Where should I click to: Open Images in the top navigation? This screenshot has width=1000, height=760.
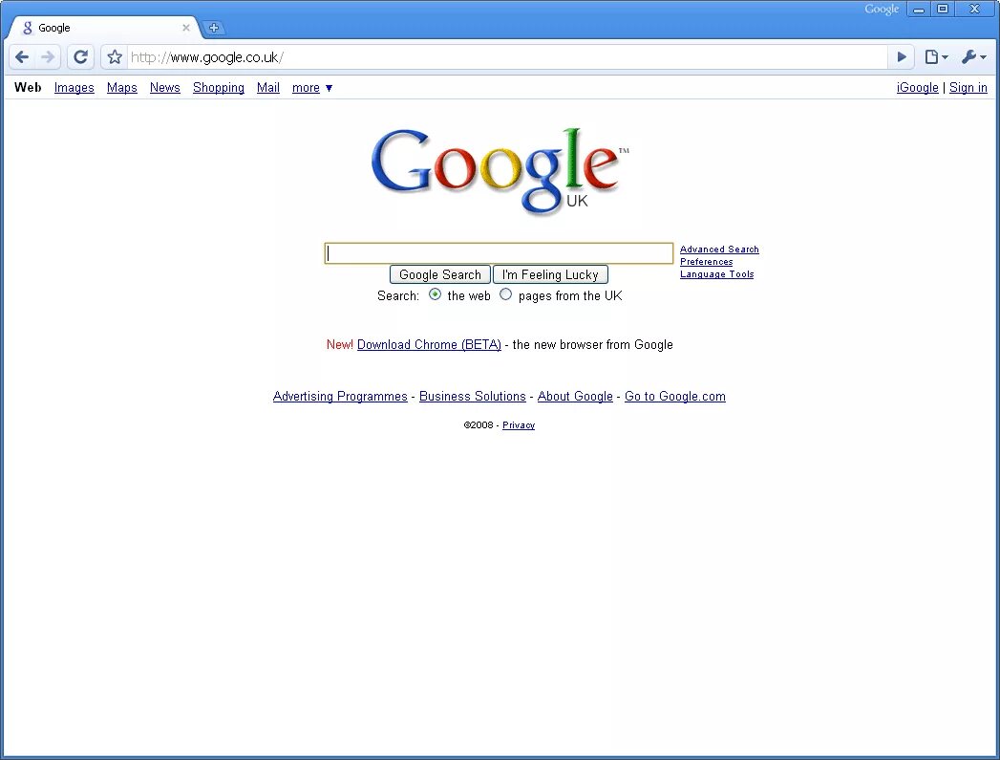tap(74, 87)
